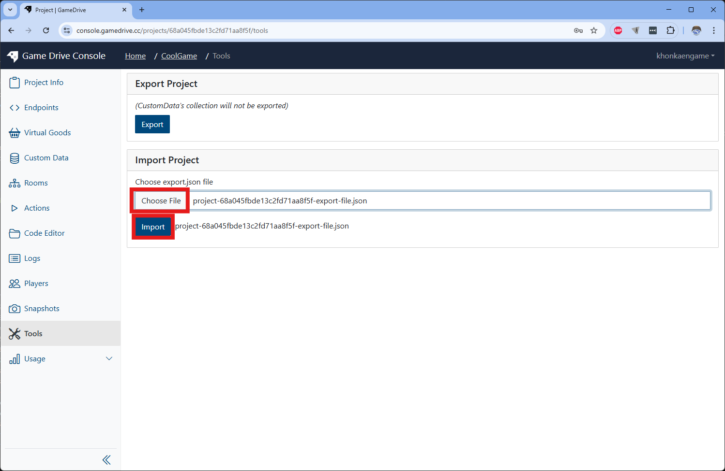
Task: Click Choose File to select export.json
Action: click(x=160, y=200)
